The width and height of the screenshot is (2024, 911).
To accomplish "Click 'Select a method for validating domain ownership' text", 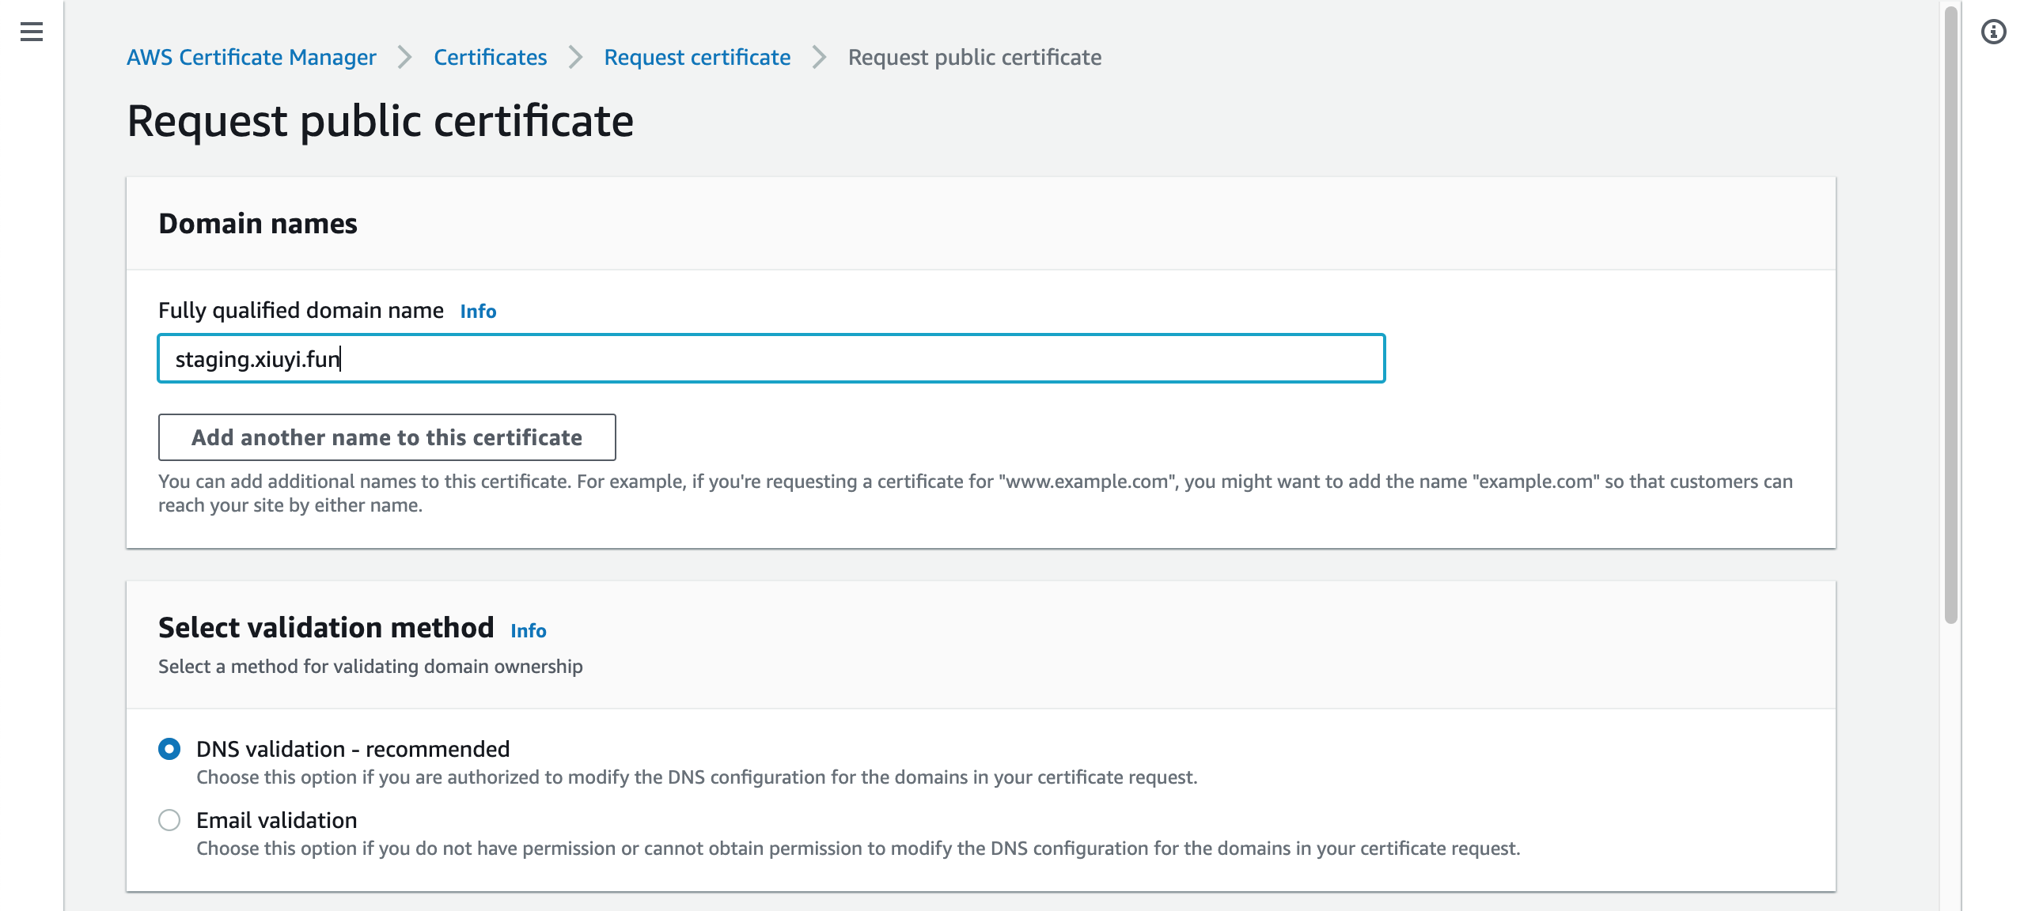I will tap(370, 667).
